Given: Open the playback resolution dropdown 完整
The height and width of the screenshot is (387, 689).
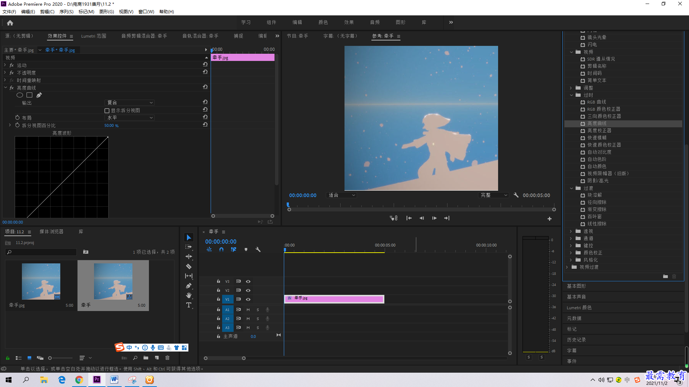Looking at the screenshot, I should click(494, 195).
